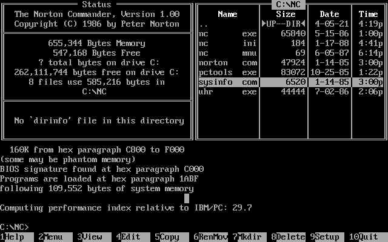Select the nc exe file row
The image size is (388, 242).
pyautogui.click(x=291, y=34)
